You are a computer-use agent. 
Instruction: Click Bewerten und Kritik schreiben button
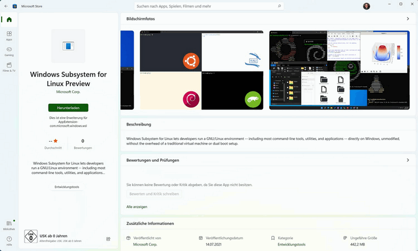tap(154, 194)
